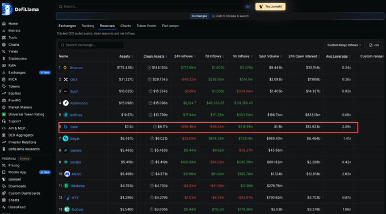This screenshot has width=386, height=214.
Task: Click the premium Try free badge
Action: [x=24, y=159]
